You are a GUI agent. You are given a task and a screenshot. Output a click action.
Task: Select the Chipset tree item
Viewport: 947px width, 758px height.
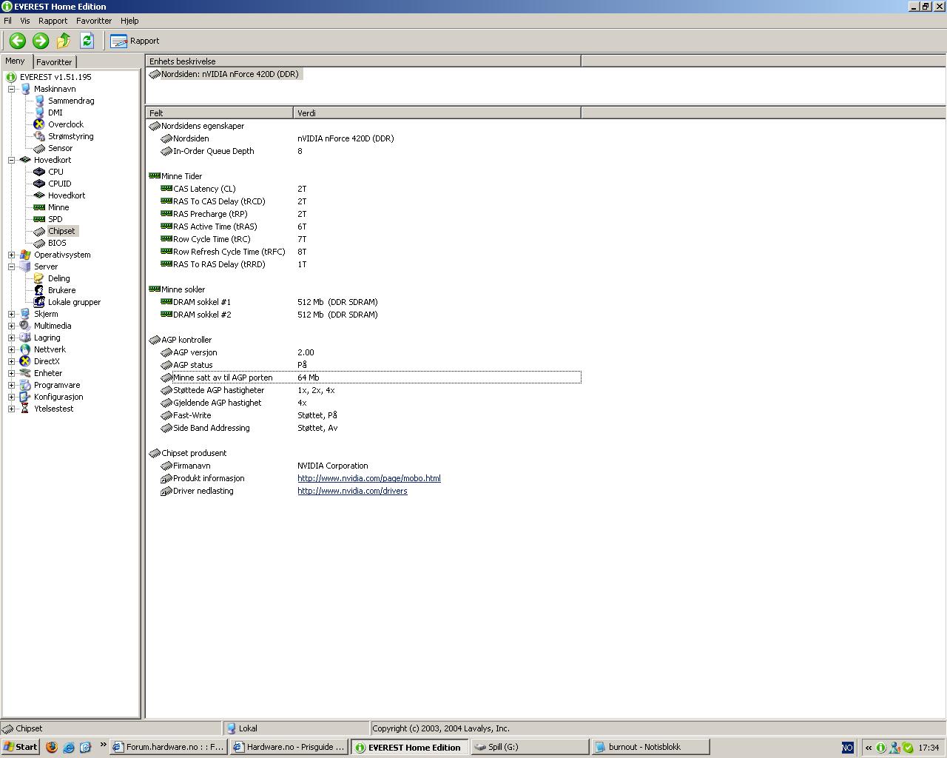coord(61,231)
